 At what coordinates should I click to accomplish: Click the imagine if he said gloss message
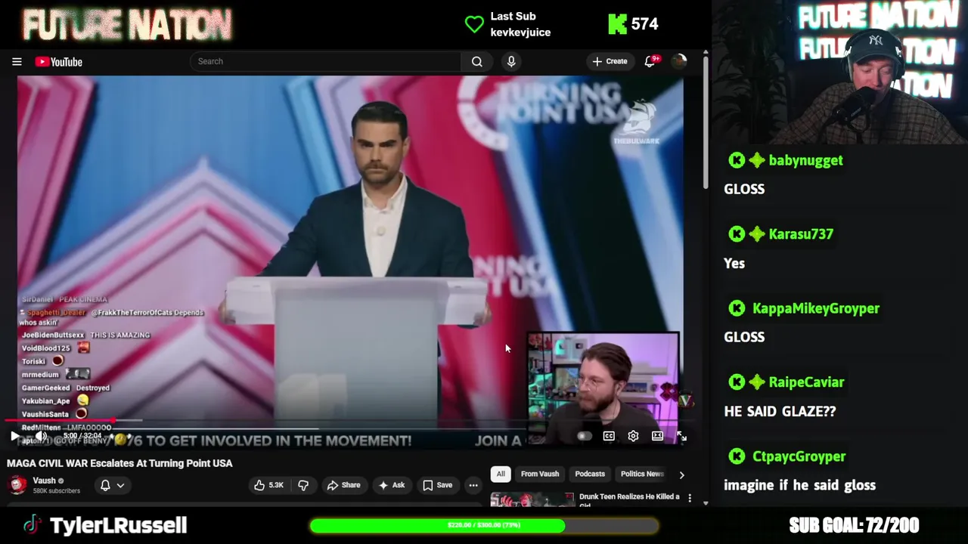pyautogui.click(x=799, y=486)
